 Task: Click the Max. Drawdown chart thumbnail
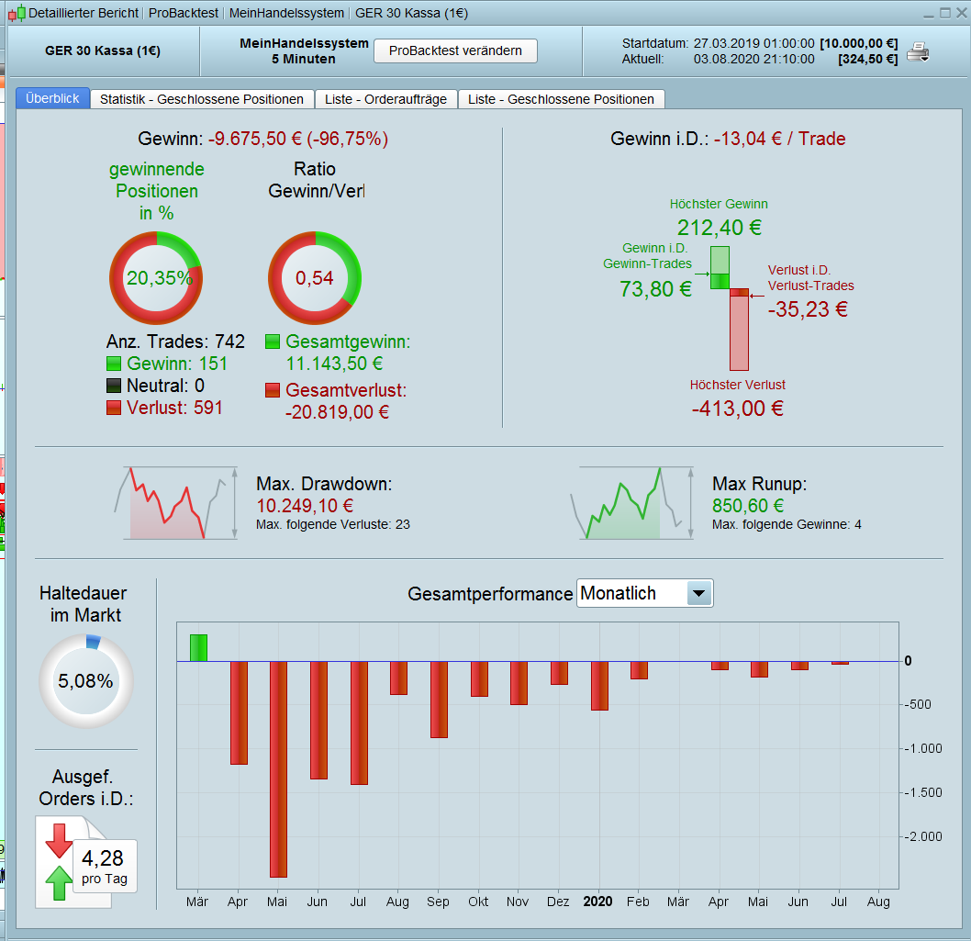coord(176,503)
